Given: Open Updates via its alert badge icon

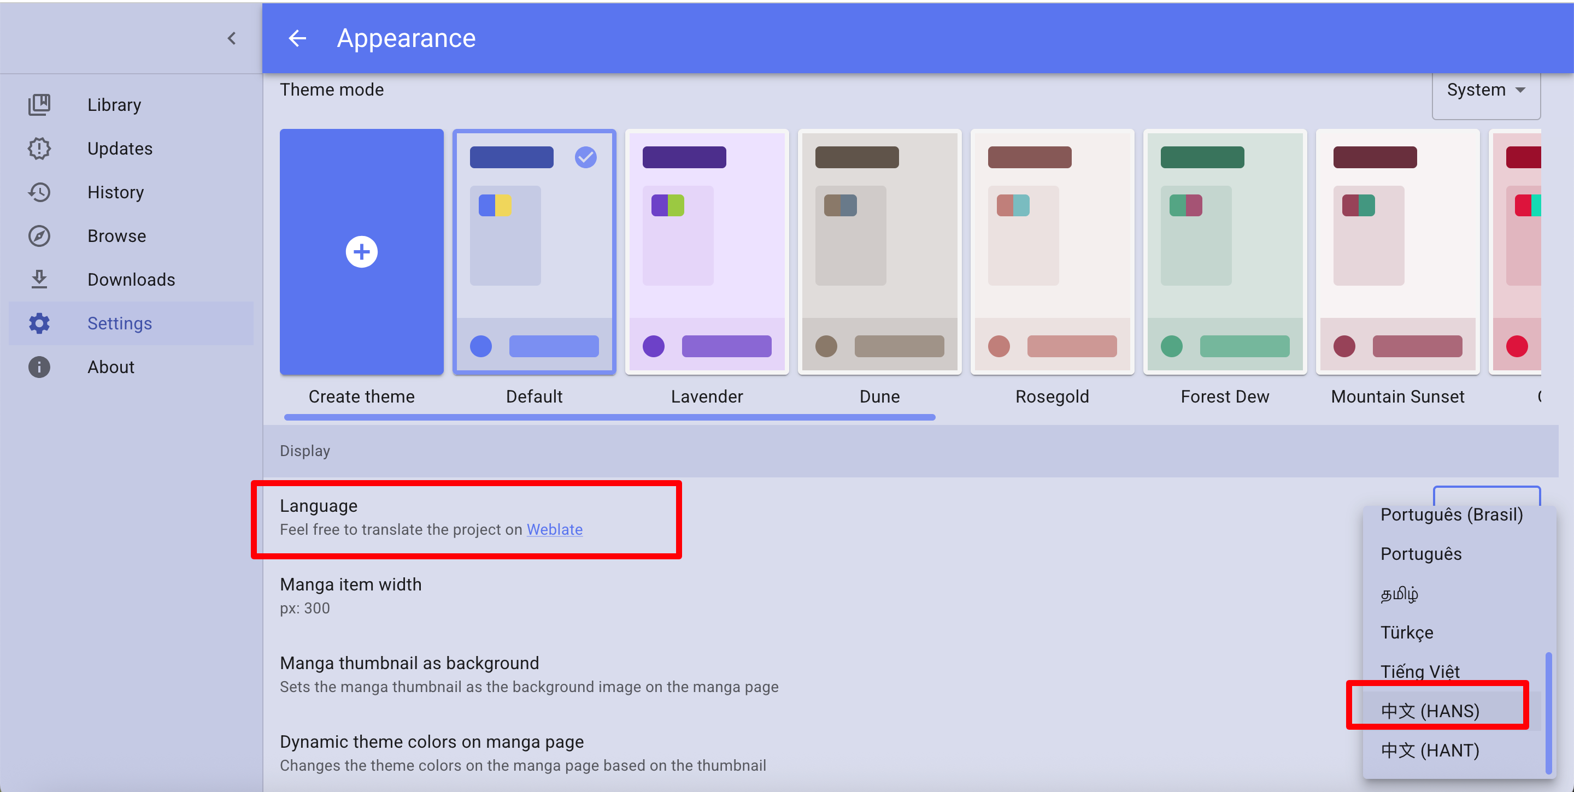Looking at the screenshot, I should [39, 149].
